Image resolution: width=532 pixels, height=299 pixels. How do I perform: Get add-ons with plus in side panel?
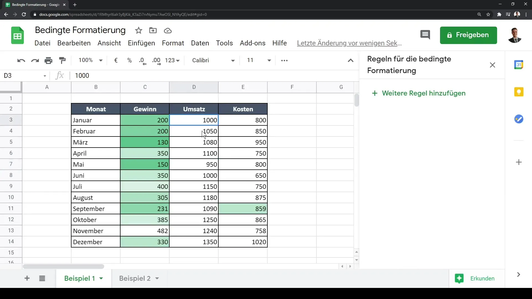pyautogui.click(x=519, y=162)
